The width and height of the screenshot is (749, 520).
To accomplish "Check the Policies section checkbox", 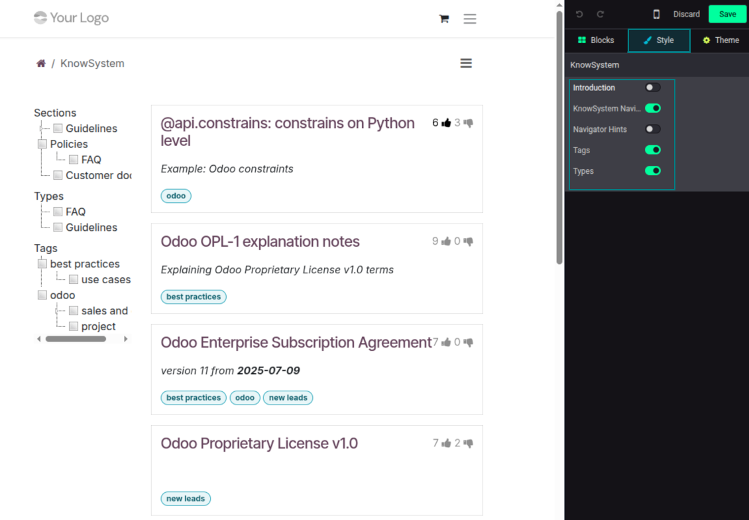I will [x=42, y=144].
